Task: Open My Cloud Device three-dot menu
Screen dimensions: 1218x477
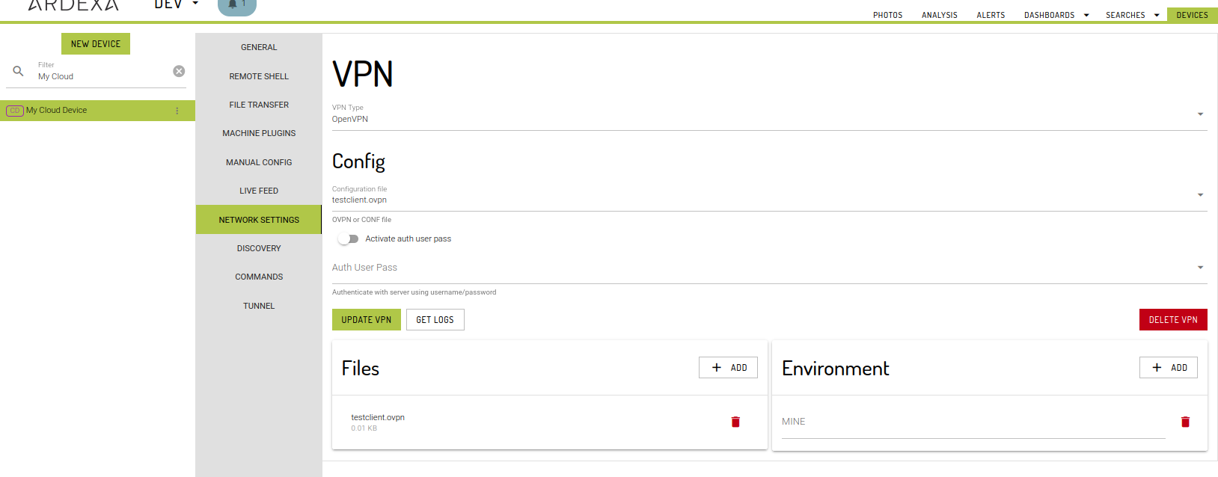Action: point(177,111)
